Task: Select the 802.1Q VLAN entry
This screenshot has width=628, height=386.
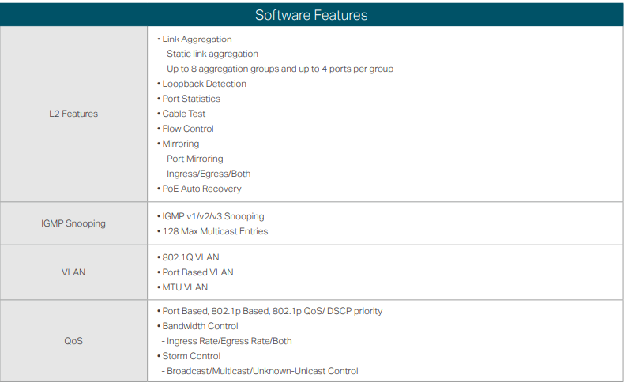Action: pyautogui.click(x=190, y=257)
